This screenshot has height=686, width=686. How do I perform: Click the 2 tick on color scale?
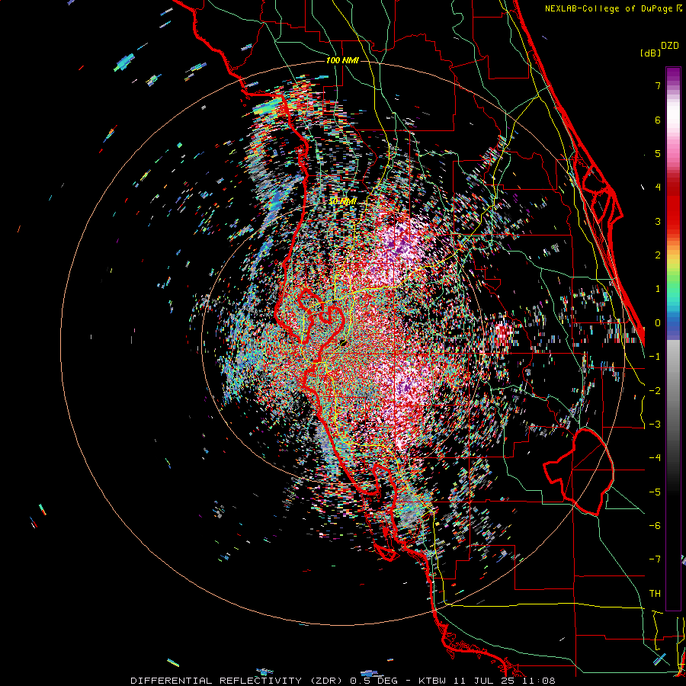pos(658,255)
